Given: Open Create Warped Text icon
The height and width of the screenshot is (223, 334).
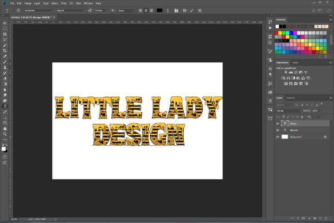Looking at the screenshot, I should 168,10.
